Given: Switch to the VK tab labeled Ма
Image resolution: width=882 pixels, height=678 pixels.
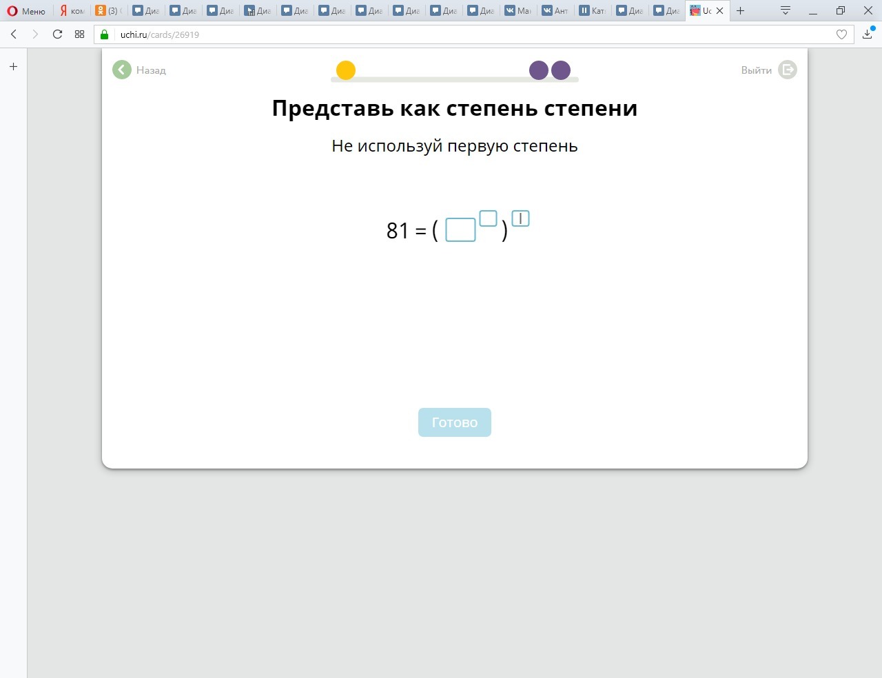Looking at the screenshot, I should 517,11.
